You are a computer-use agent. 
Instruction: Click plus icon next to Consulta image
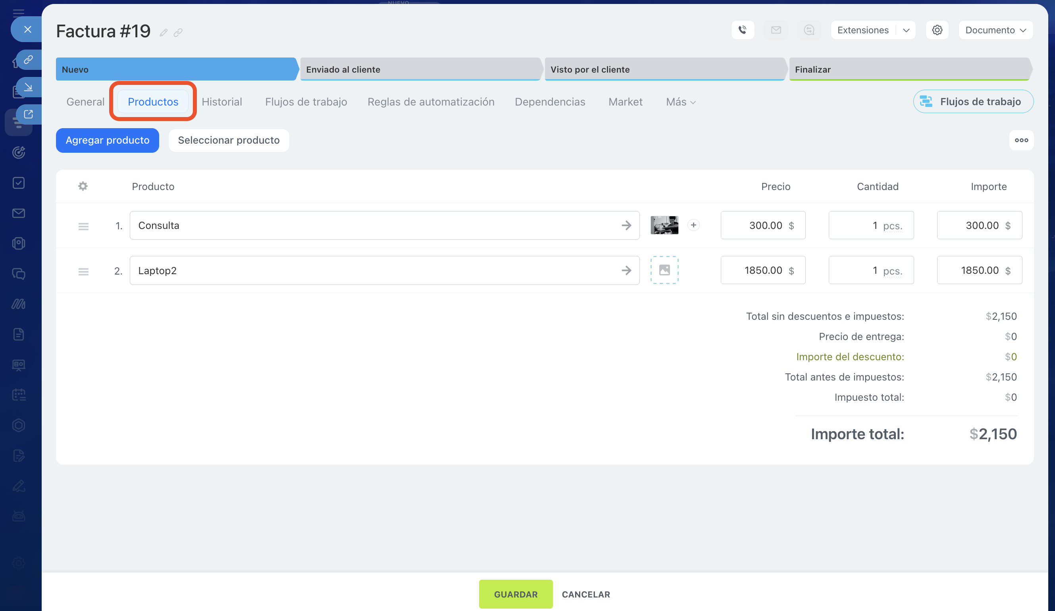(693, 225)
